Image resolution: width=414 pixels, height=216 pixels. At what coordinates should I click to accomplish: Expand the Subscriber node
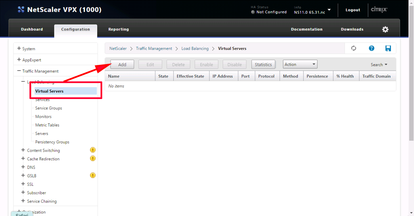coord(23,192)
